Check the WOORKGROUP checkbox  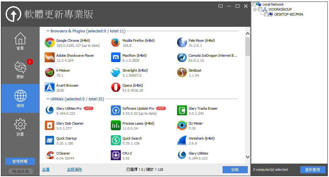(x=260, y=9)
